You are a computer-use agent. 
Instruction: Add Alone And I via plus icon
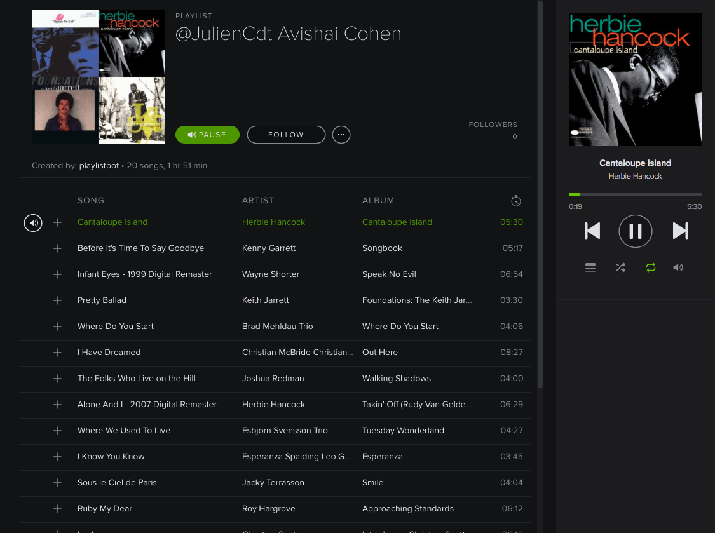click(57, 405)
